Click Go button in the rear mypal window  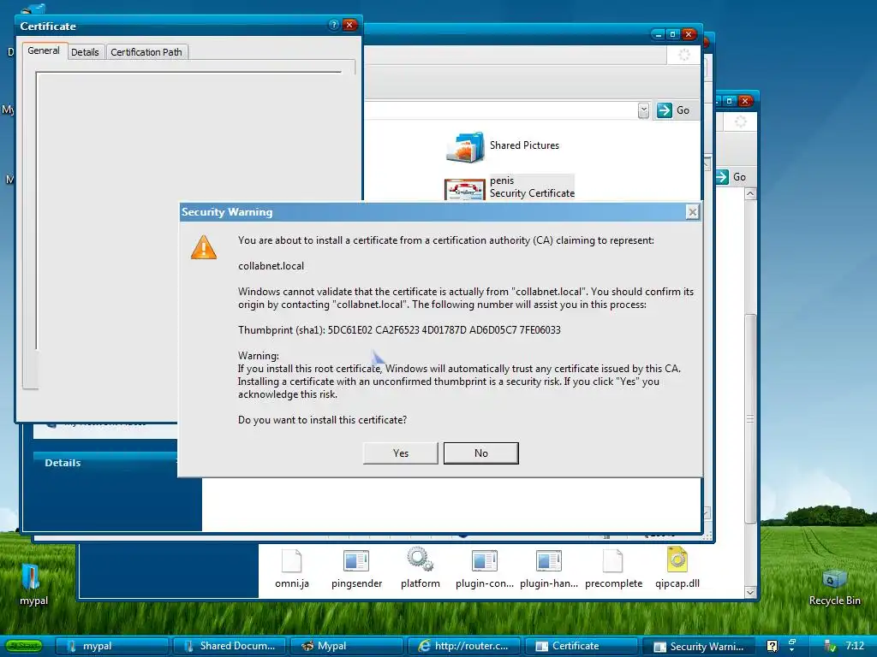coord(731,177)
